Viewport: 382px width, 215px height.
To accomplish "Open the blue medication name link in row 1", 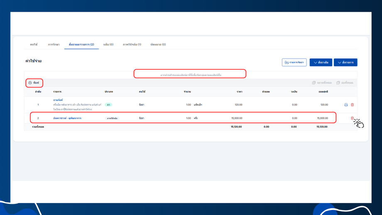I will point(58,100).
